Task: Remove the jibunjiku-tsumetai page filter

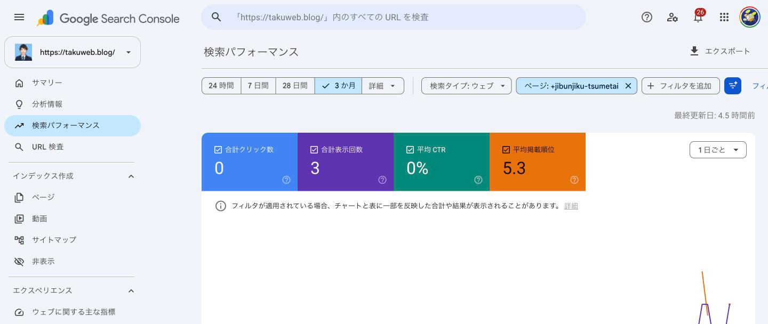Action: (x=628, y=86)
